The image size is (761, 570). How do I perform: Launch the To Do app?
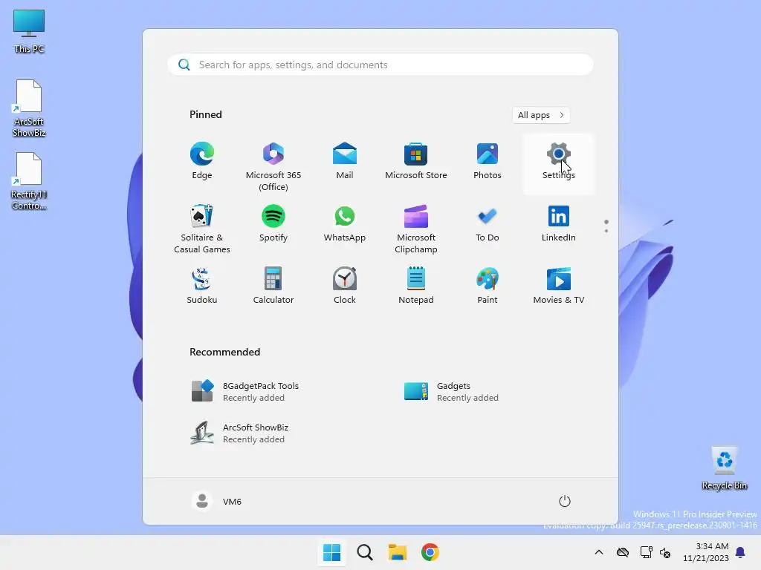tap(488, 224)
